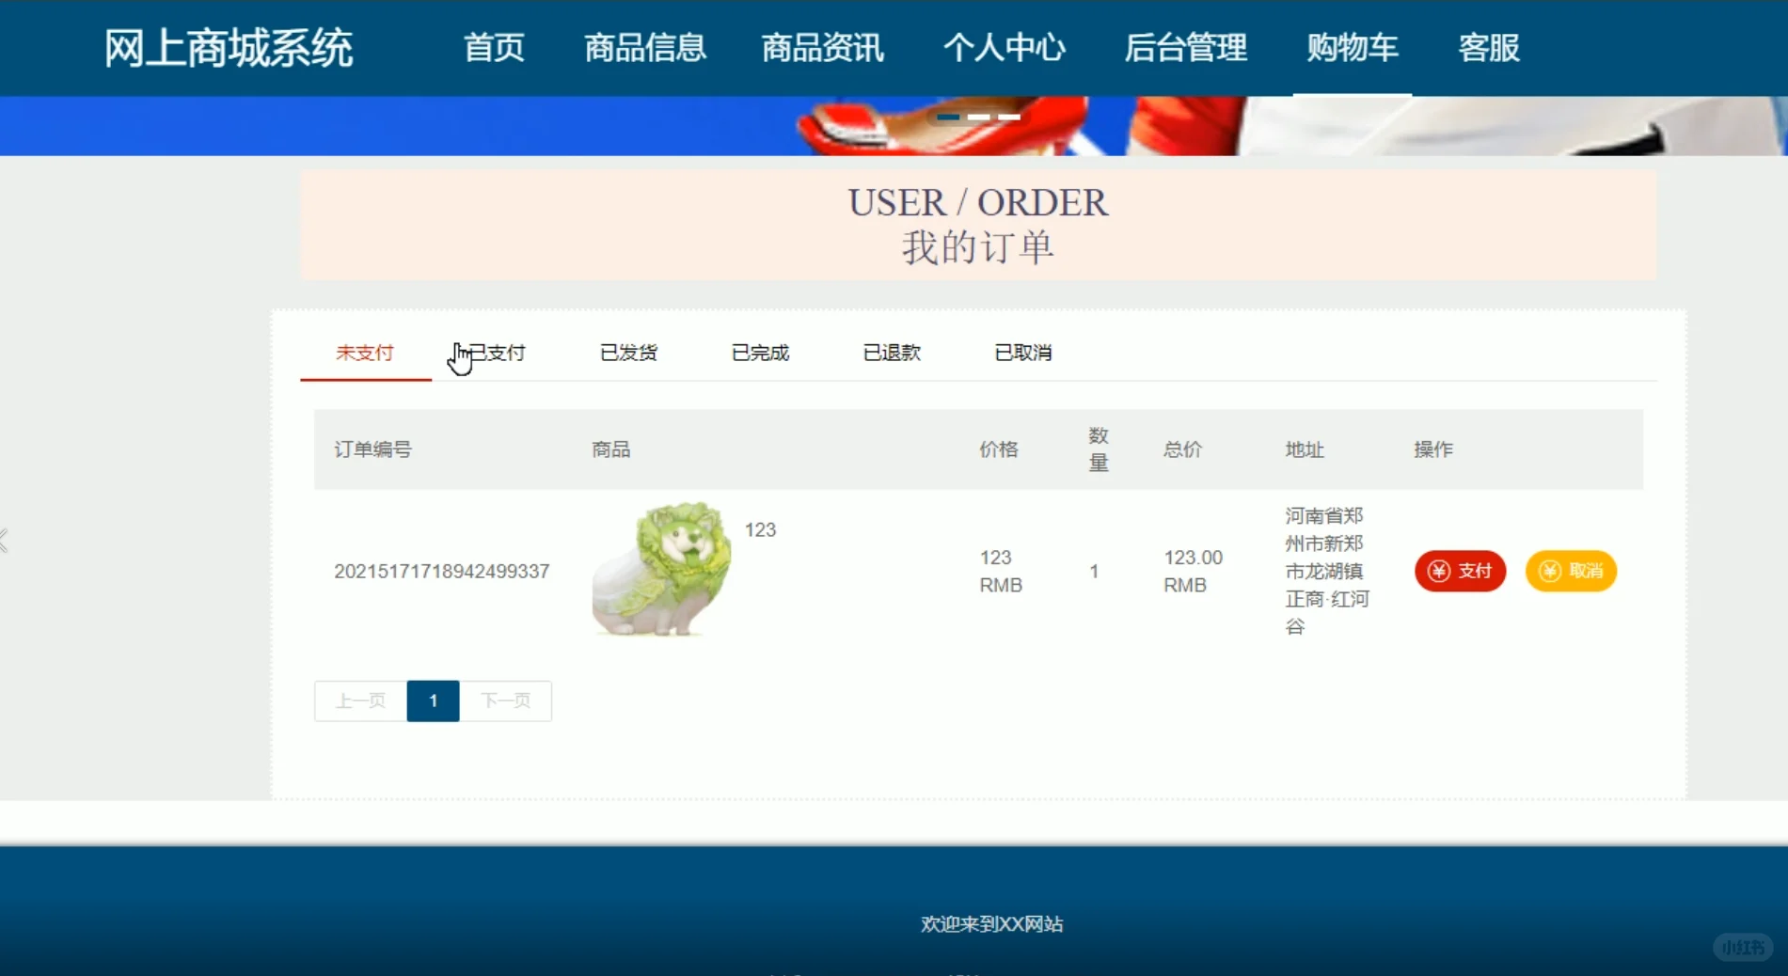Select the 未支付 tab
The width and height of the screenshot is (1788, 976).
click(x=365, y=353)
